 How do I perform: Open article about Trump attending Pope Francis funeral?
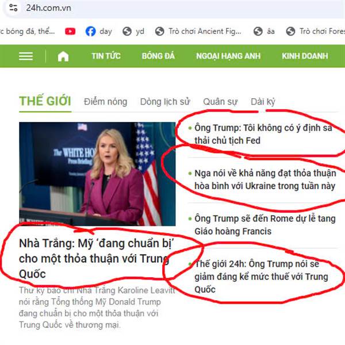pos(265,225)
